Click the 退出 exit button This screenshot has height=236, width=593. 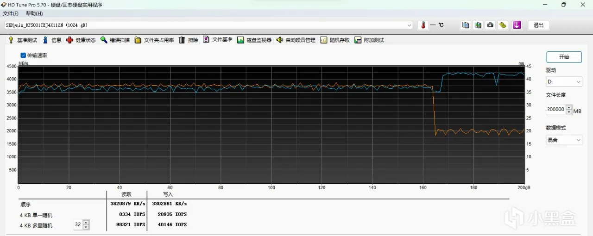pos(538,25)
